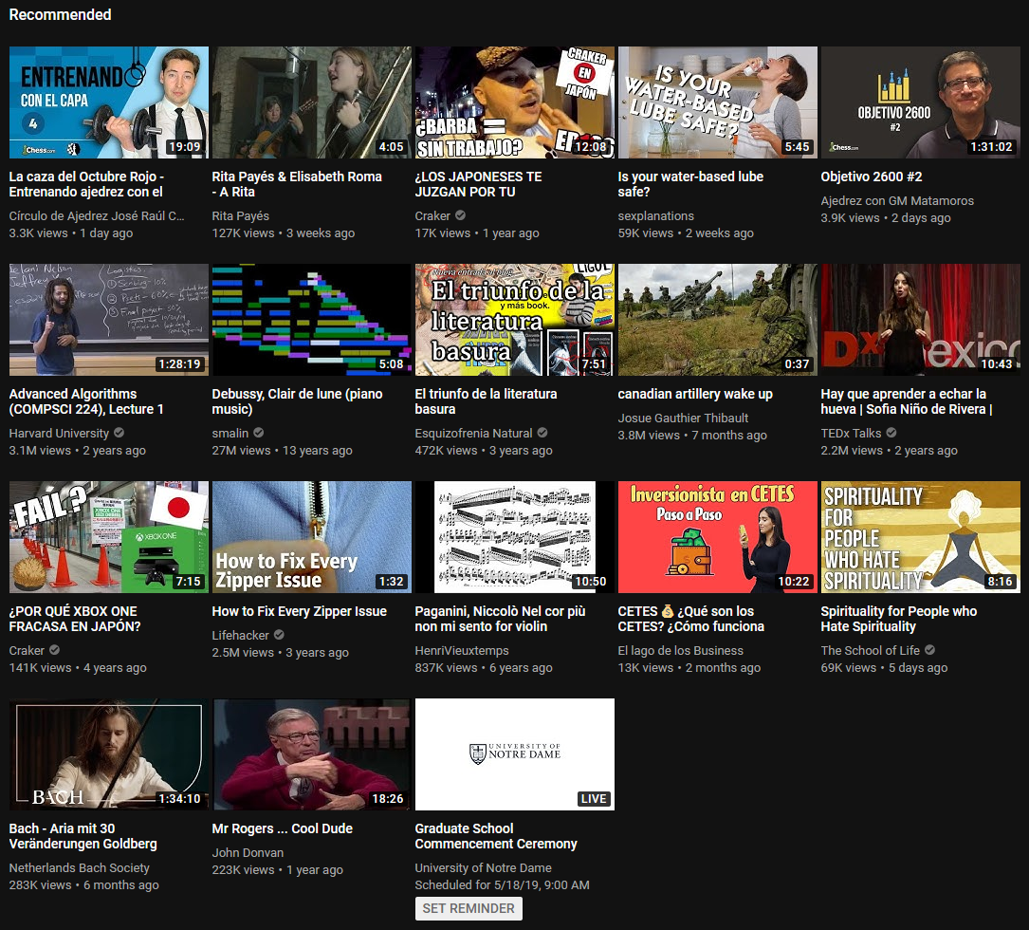
Task: Click title '¿LOS JAPONESES TE JUZGAN POR TU'
Action: point(478,184)
